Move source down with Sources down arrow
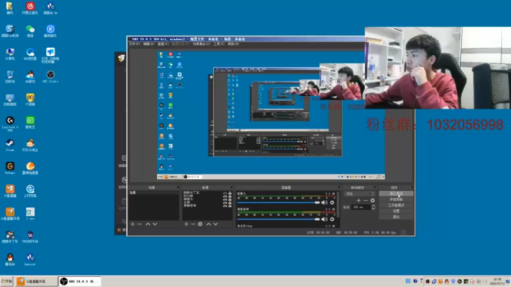Screen dimensions: 511x287 [x=215, y=224]
